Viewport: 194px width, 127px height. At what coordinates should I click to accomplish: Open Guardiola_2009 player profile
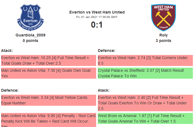[x=30, y=35]
